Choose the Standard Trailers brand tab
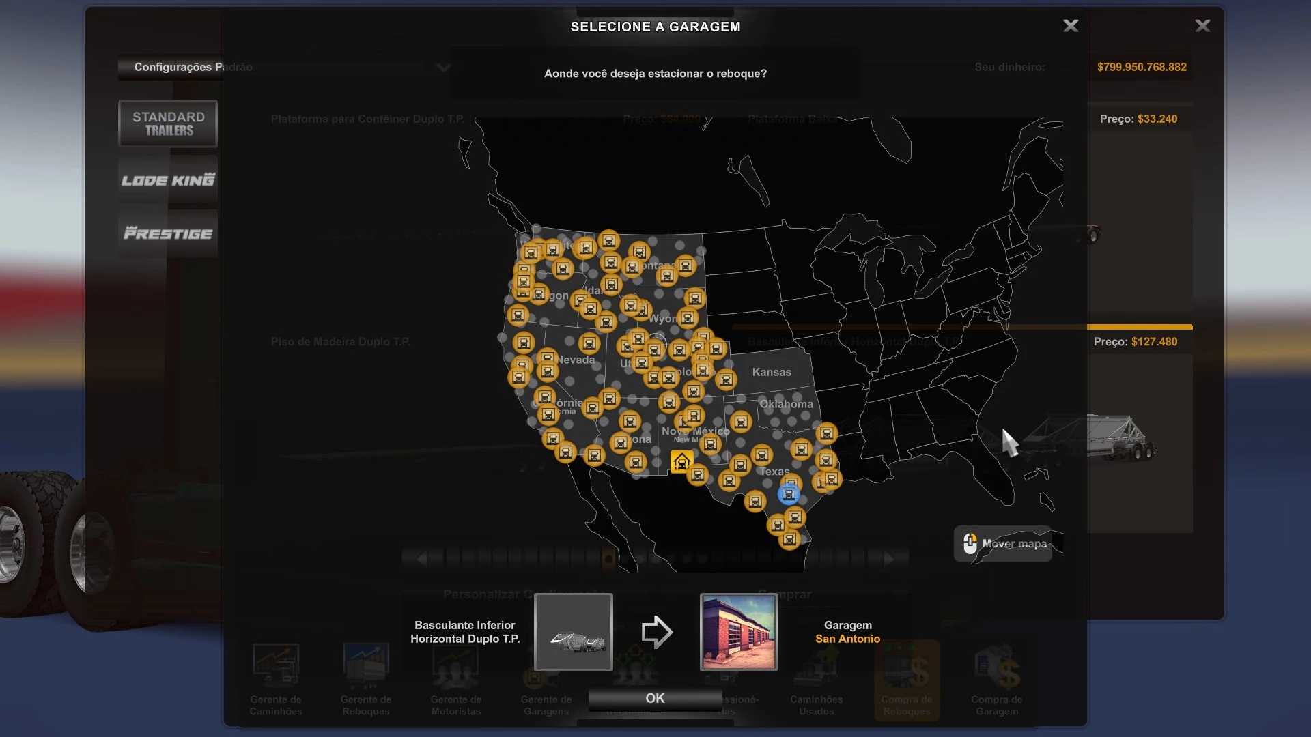The height and width of the screenshot is (737, 1311). click(x=168, y=124)
